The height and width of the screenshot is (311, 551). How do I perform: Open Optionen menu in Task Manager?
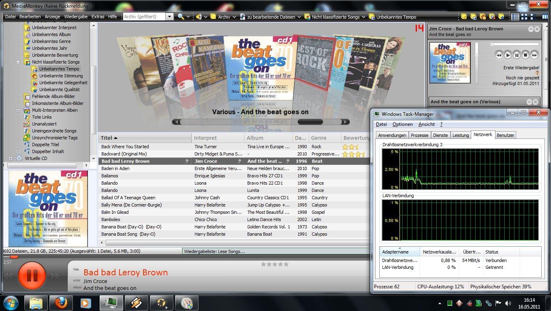(x=403, y=124)
